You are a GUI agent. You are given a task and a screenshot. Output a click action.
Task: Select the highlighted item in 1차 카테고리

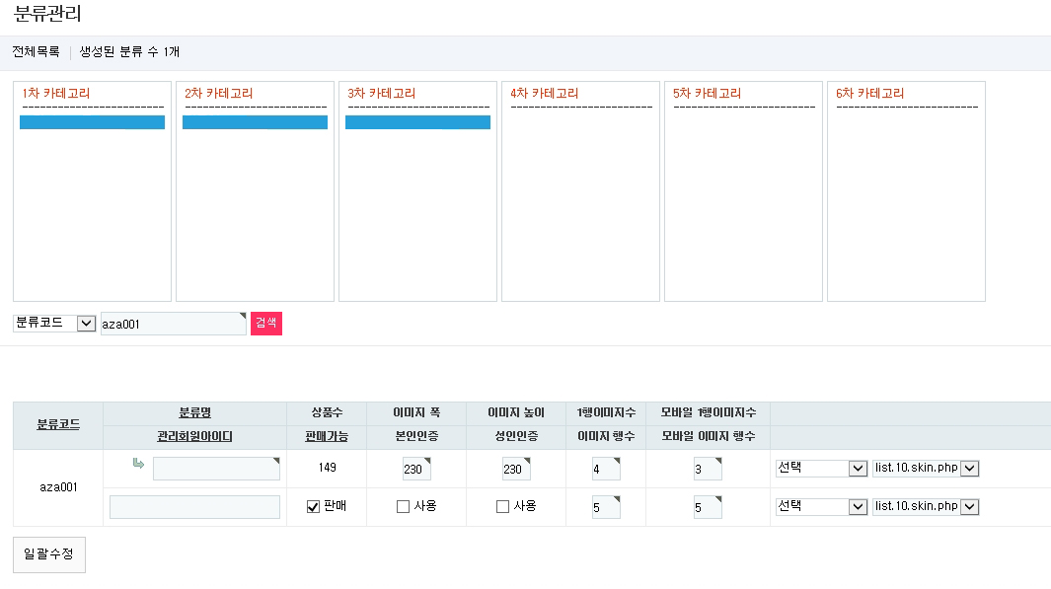coord(92,122)
